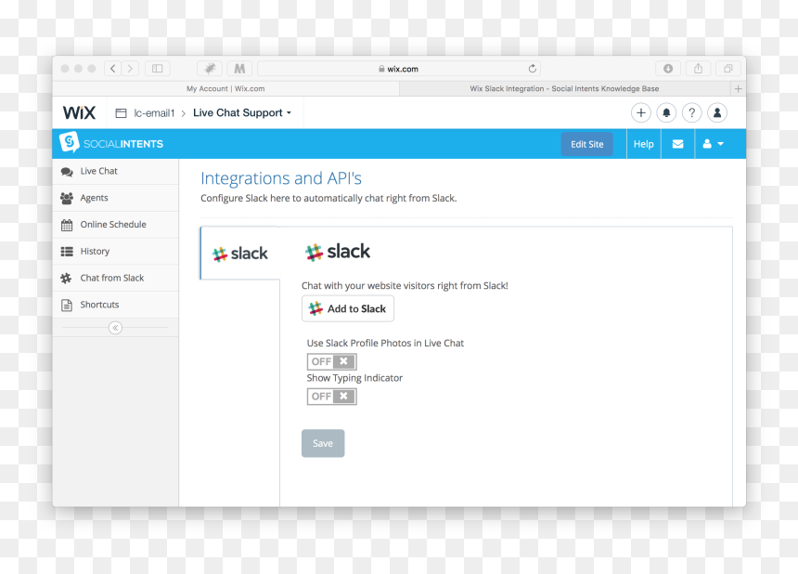Click the lc-email1 breadcrumb link
The height and width of the screenshot is (574, 798).
point(154,113)
